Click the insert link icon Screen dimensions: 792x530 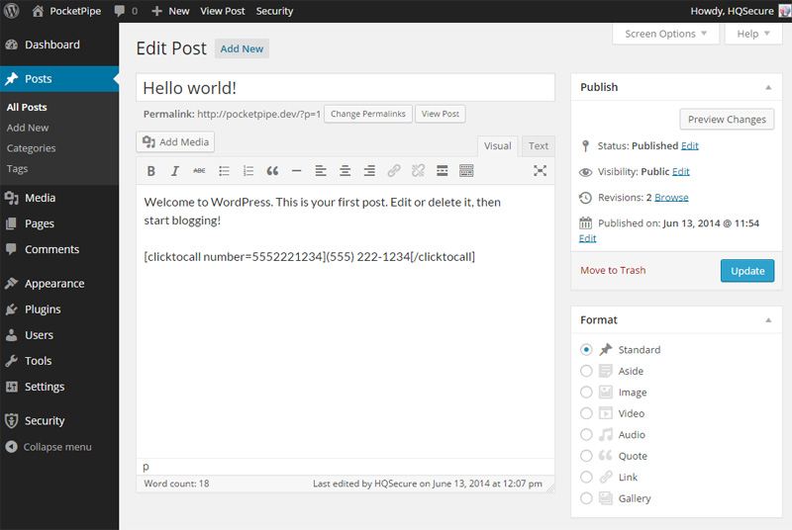click(393, 171)
